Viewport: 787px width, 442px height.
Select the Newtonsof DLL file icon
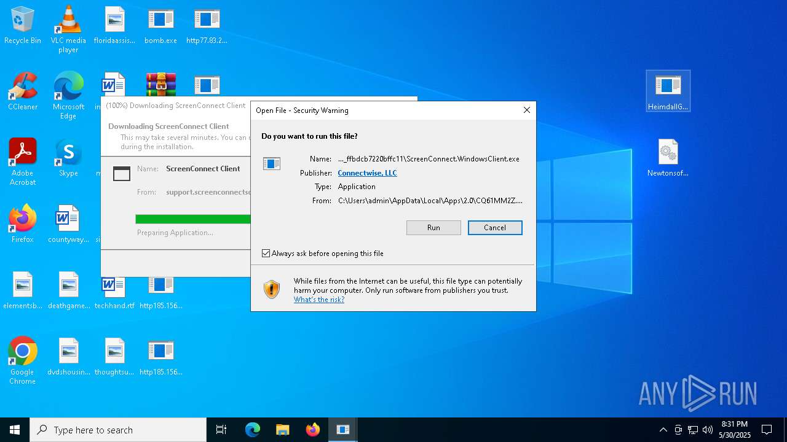[x=668, y=158]
